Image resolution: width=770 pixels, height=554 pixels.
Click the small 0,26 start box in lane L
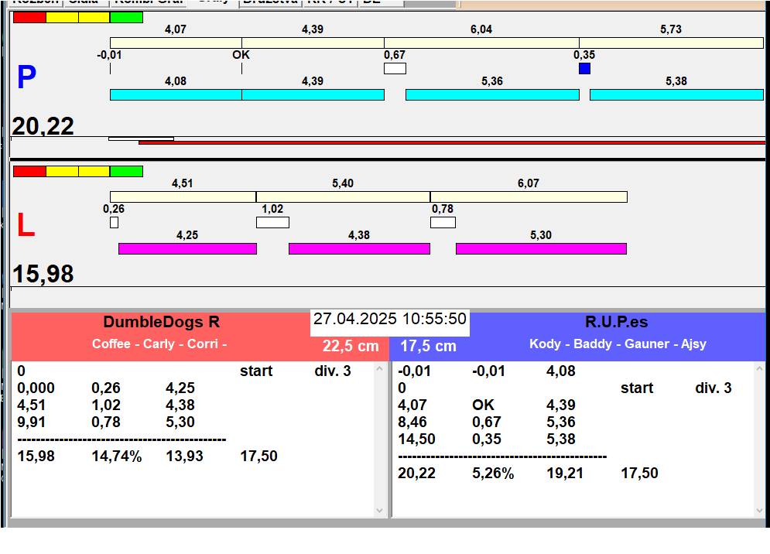coord(114,223)
